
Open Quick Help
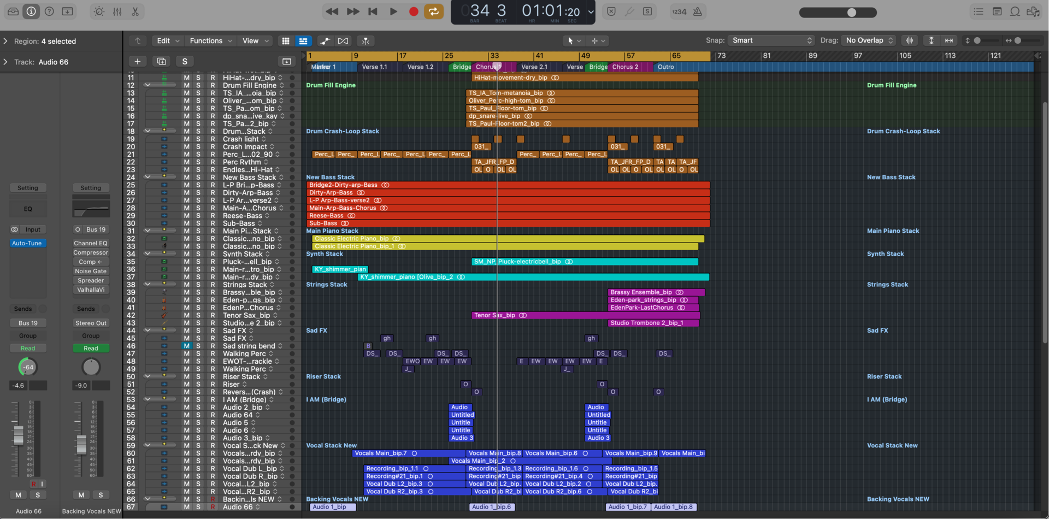(49, 11)
